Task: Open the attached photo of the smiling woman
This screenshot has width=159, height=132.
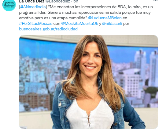Action: coord(88,82)
